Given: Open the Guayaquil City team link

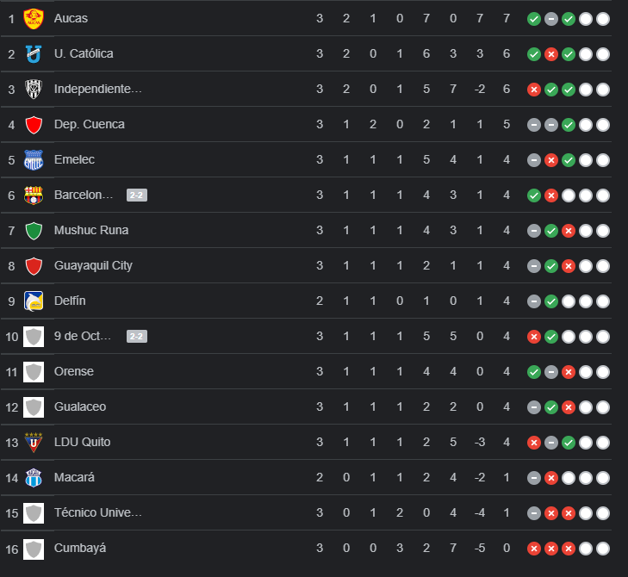Looking at the screenshot, I should click(x=93, y=265).
